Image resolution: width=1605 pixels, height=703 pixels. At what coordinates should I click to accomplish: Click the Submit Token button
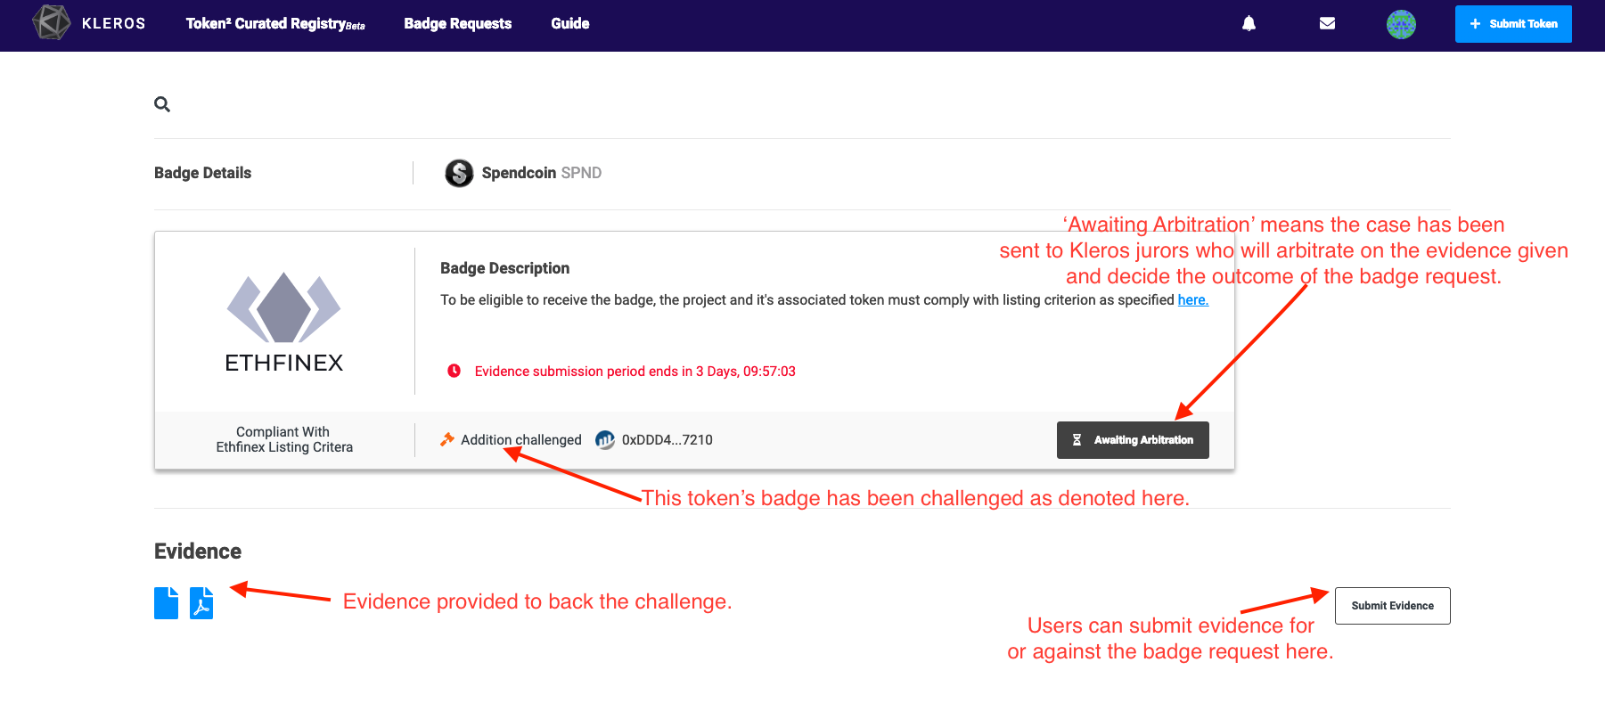point(1513,24)
